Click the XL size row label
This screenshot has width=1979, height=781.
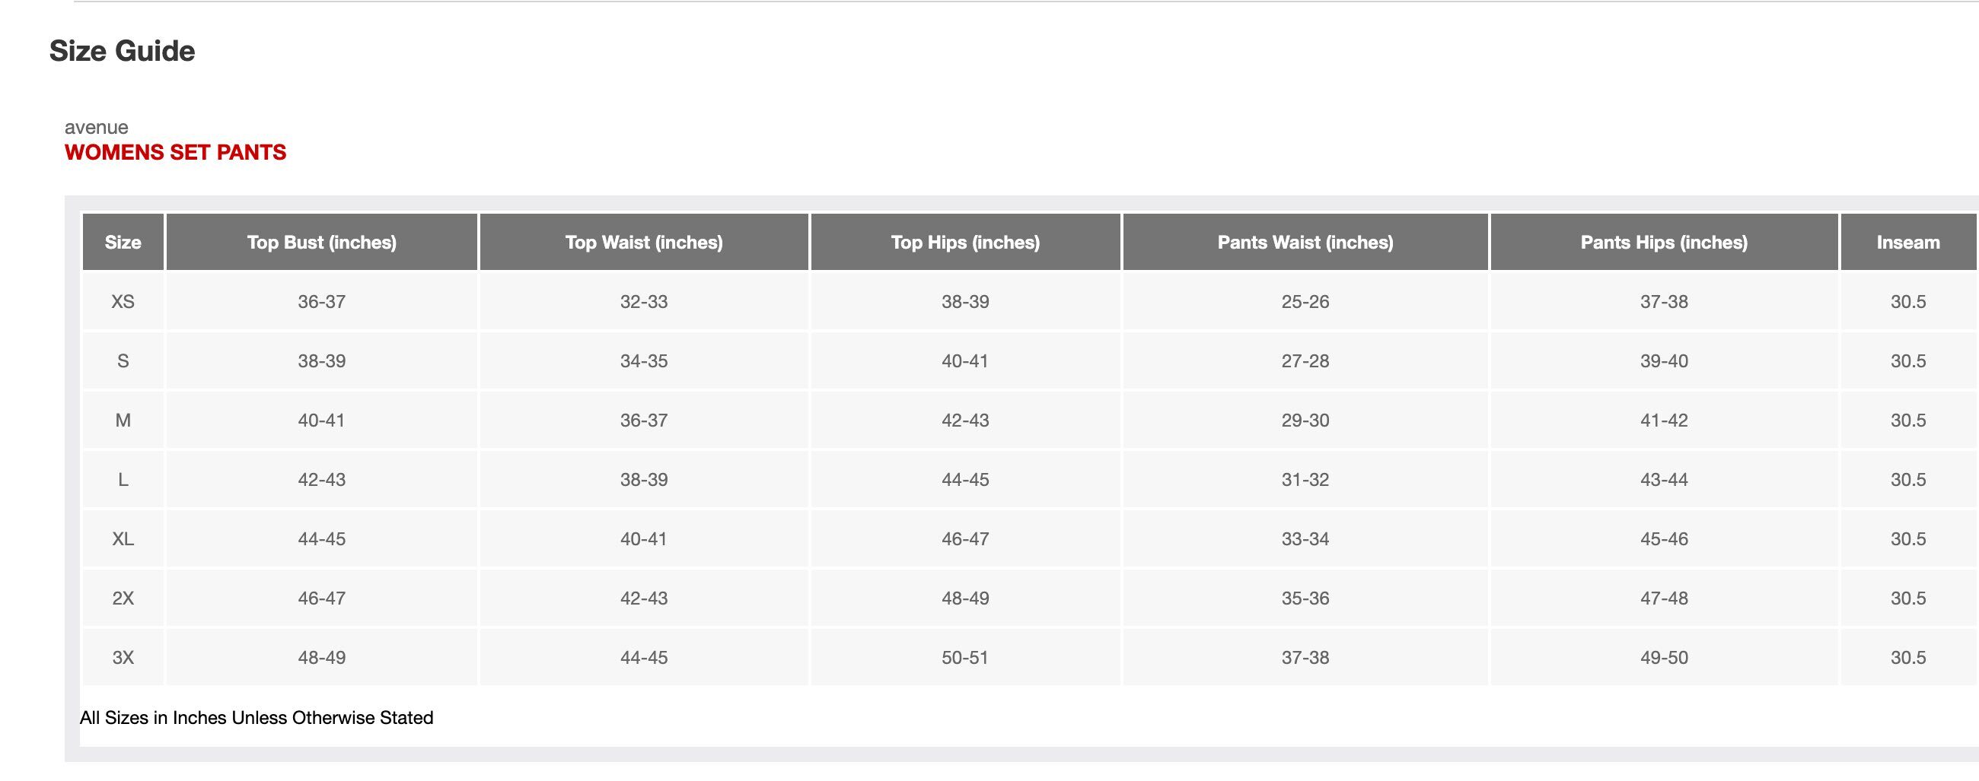click(x=123, y=539)
